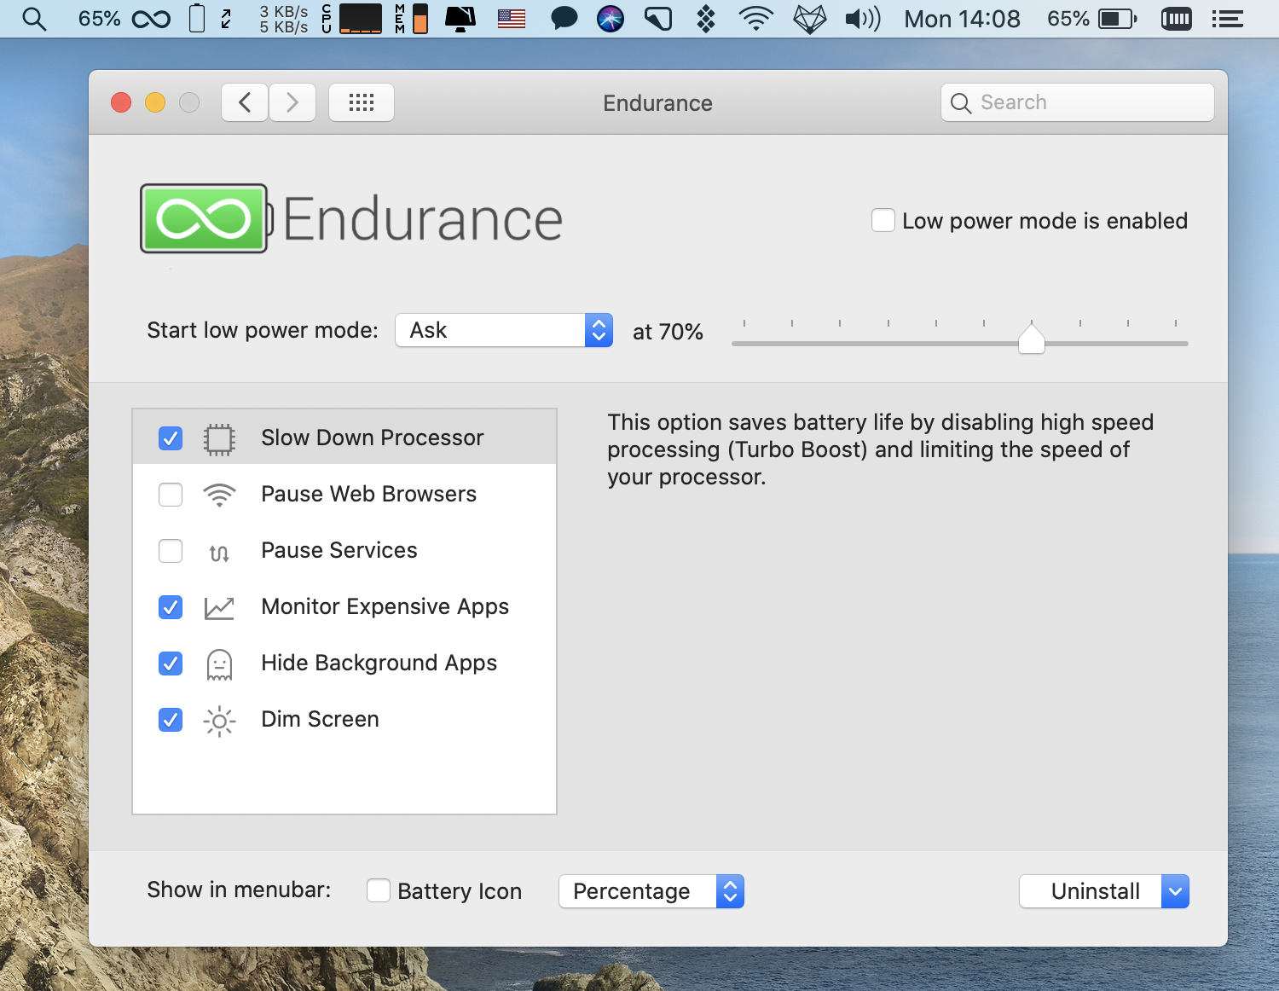Open the Percentage display dropdown
Viewport: 1279px width, 991px height.
coord(651,891)
